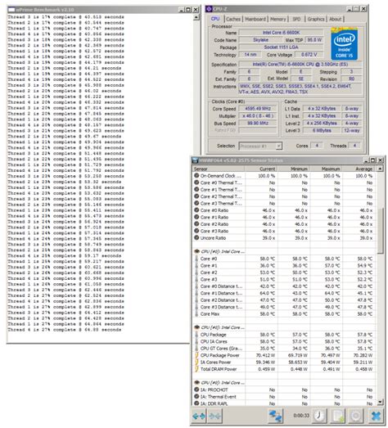Click the Intel Core i5 logo in CPU-Z

(344, 44)
